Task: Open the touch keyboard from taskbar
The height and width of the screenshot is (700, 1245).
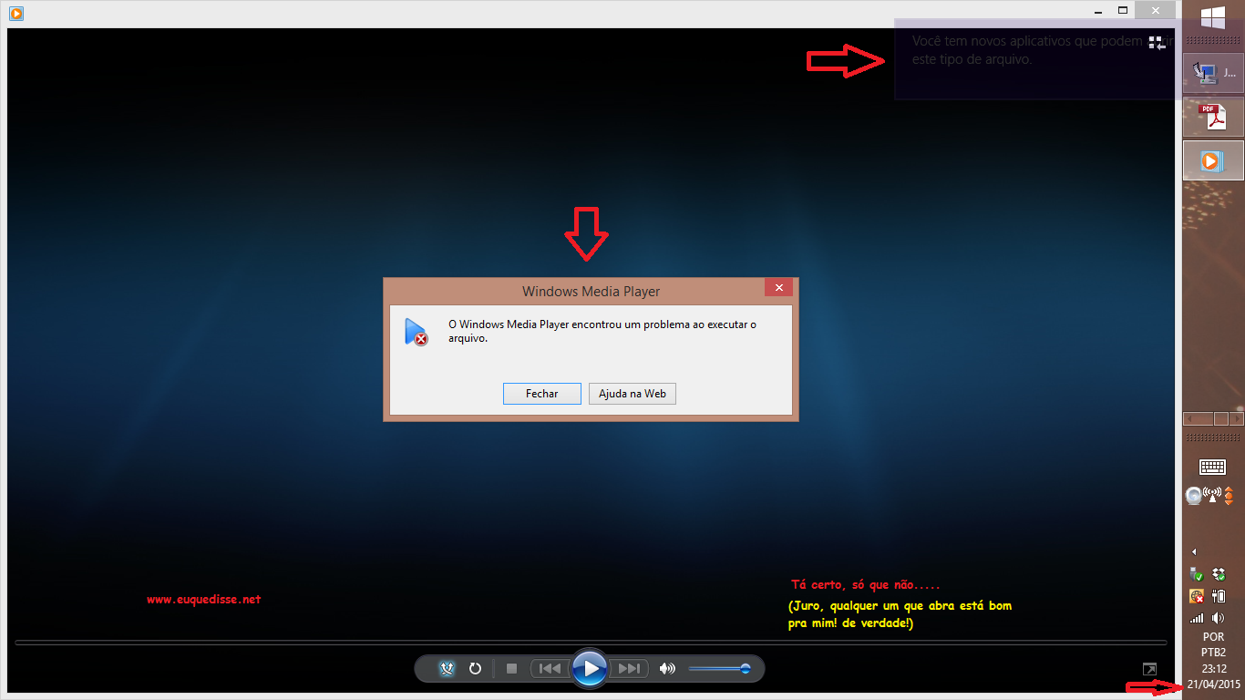Action: click(x=1212, y=468)
